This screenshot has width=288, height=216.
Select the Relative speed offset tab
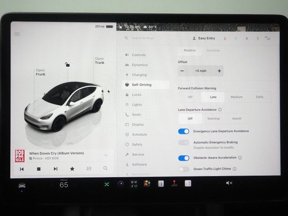190,50
